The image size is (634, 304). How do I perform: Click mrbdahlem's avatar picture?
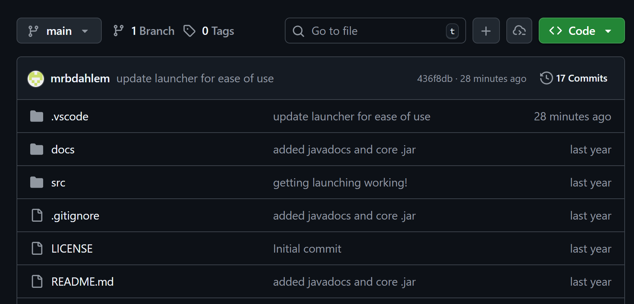(36, 78)
